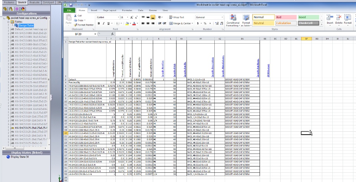Image resolution: width=356 pixels, height=182 pixels.
Task: Apply the Check Cell style
Action: pyautogui.click(x=309, y=23)
